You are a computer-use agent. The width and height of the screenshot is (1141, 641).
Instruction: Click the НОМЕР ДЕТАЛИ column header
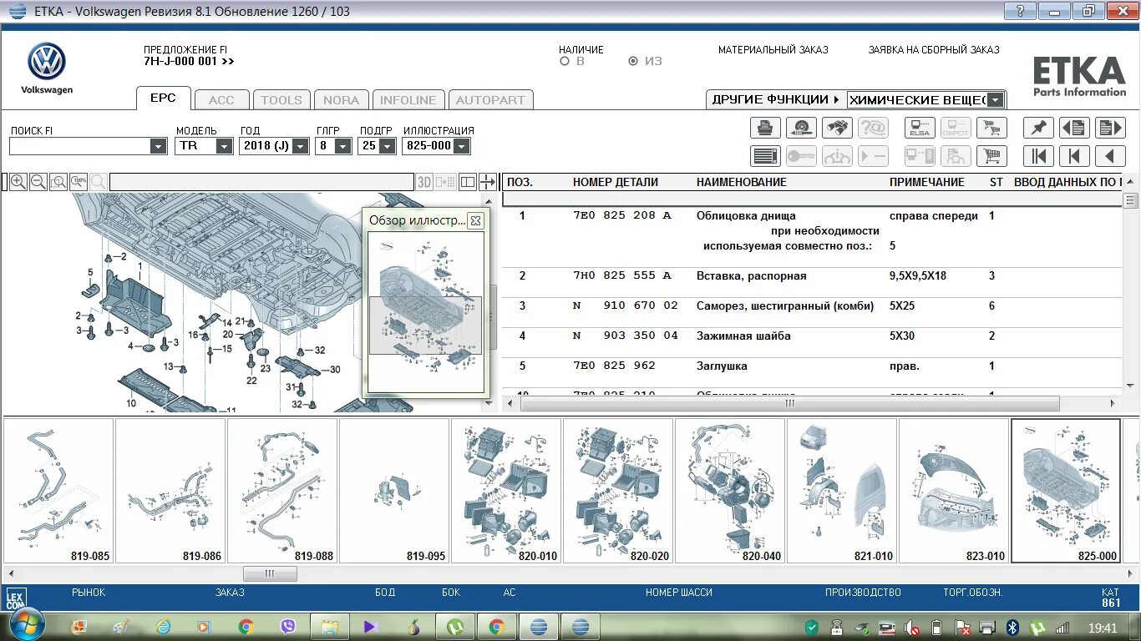pos(615,182)
